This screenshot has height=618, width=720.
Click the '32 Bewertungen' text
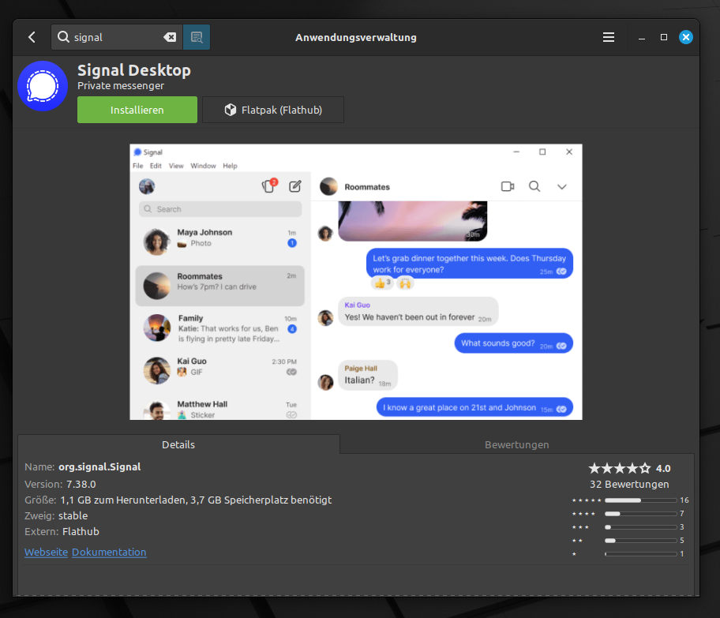[629, 485]
